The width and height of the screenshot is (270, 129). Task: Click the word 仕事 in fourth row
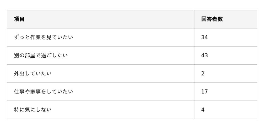point(19,91)
